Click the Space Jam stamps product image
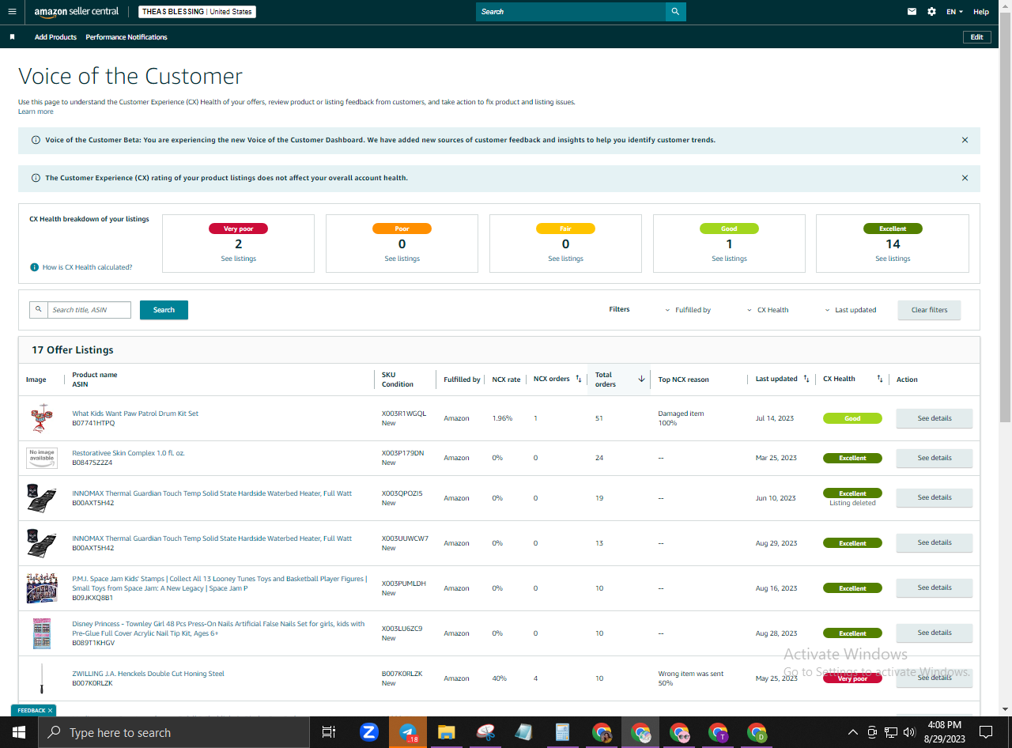1012x748 pixels. [x=42, y=588]
